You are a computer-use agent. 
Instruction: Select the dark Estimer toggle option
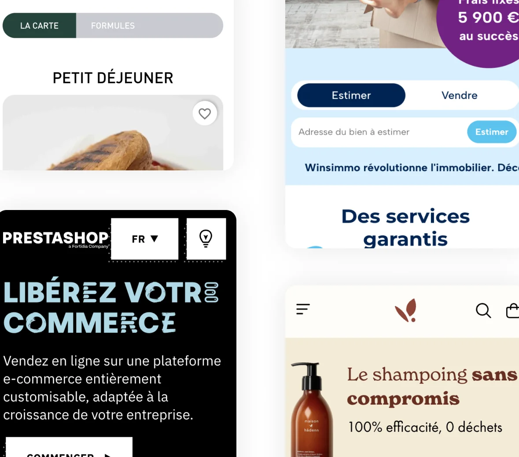pos(351,96)
